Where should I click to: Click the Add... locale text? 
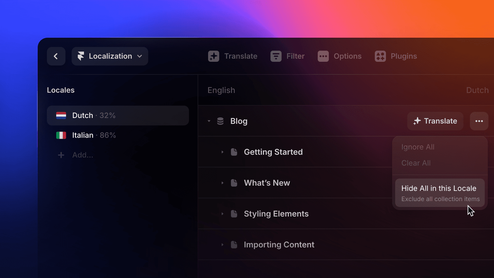tap(83, 155)
